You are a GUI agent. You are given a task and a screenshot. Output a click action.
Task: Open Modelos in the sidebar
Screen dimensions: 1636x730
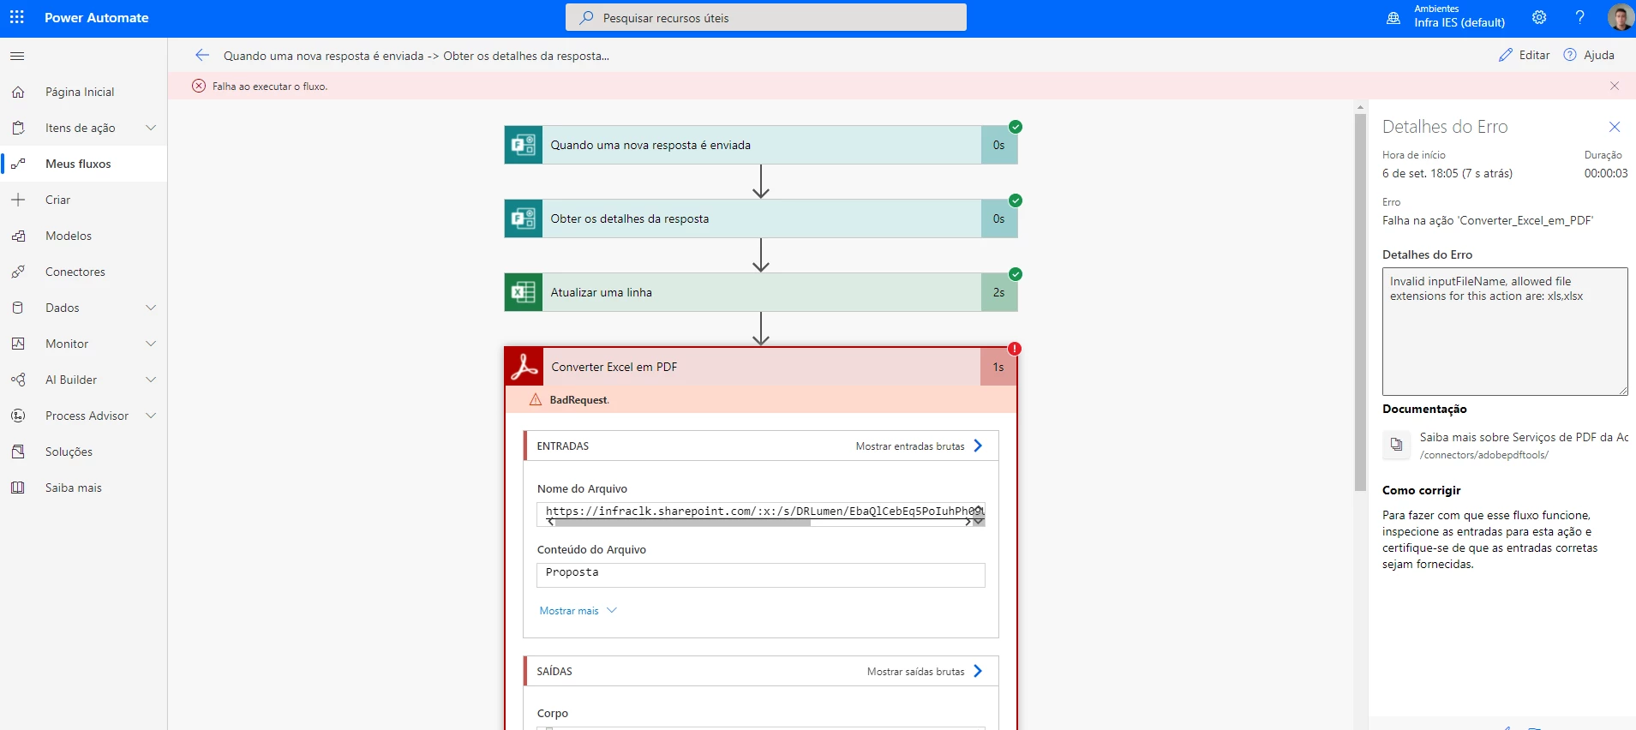[x=84, y=236]
